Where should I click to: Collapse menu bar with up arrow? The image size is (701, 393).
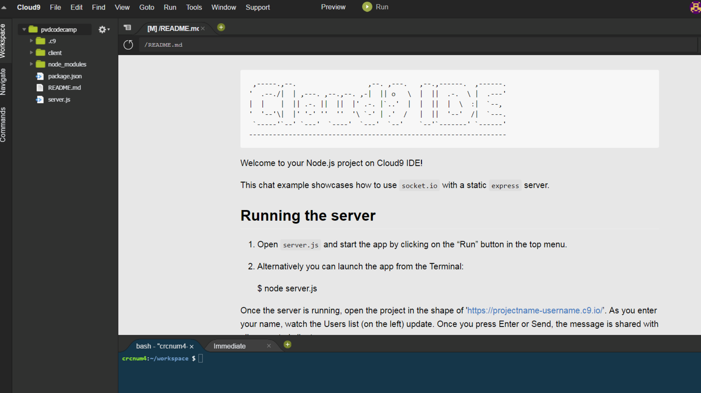(x=4, y=7)
